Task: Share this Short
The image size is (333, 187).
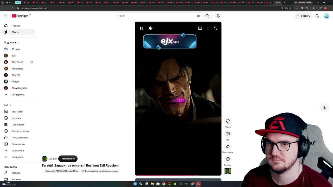Action: click(x=228, y=146)
